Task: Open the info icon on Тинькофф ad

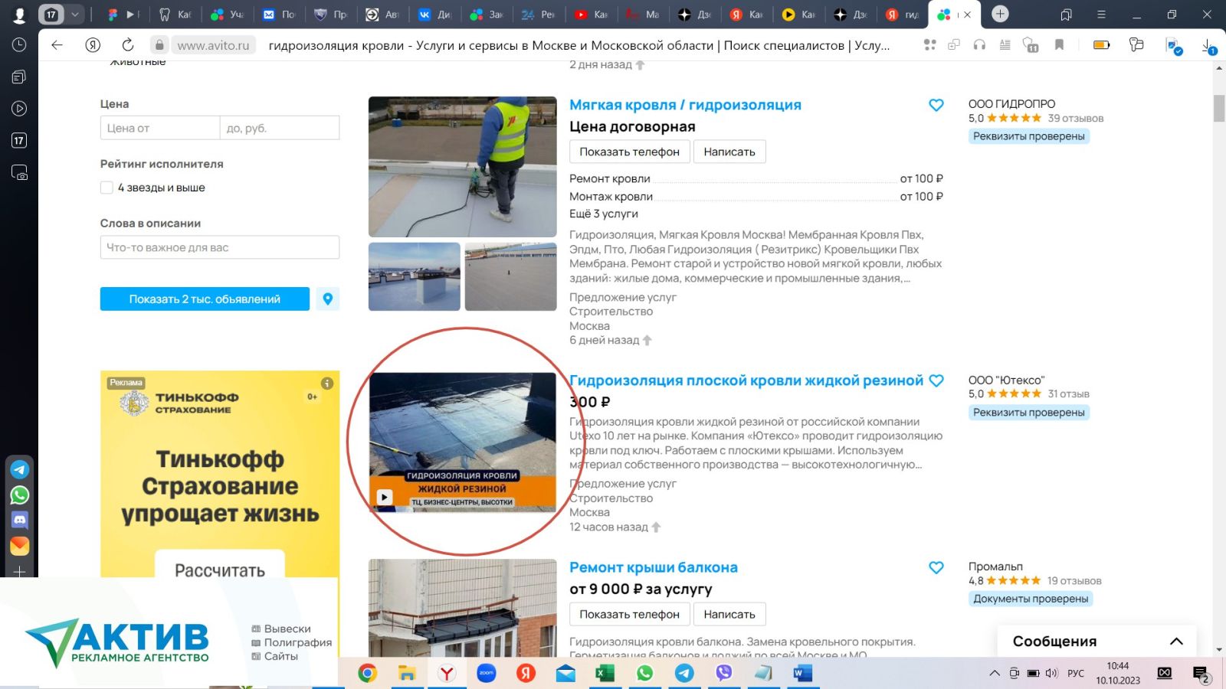Action: [x=326, y=383]
